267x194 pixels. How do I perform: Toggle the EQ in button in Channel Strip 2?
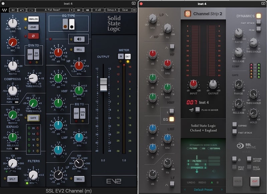click(x=172, y=119)
